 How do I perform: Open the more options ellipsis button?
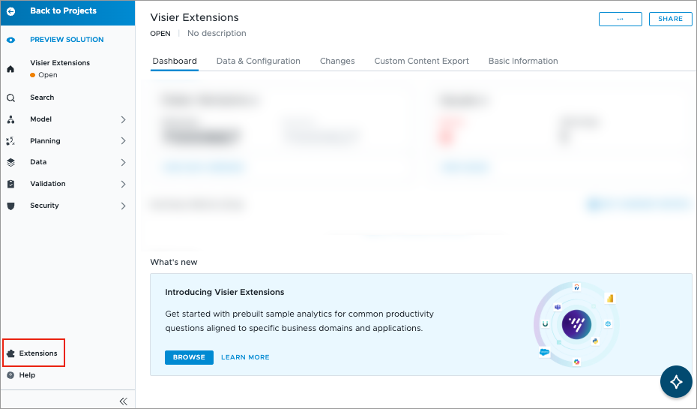point(620,20)
